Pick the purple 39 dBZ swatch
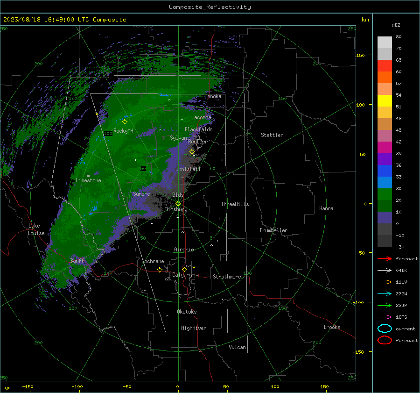This screenshot has width=420, height=393. click(x=385, y=159)
